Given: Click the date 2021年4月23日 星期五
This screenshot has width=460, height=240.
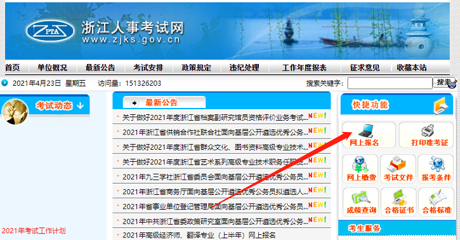Looking at the screenshot, I should click(x=49, y=83).
